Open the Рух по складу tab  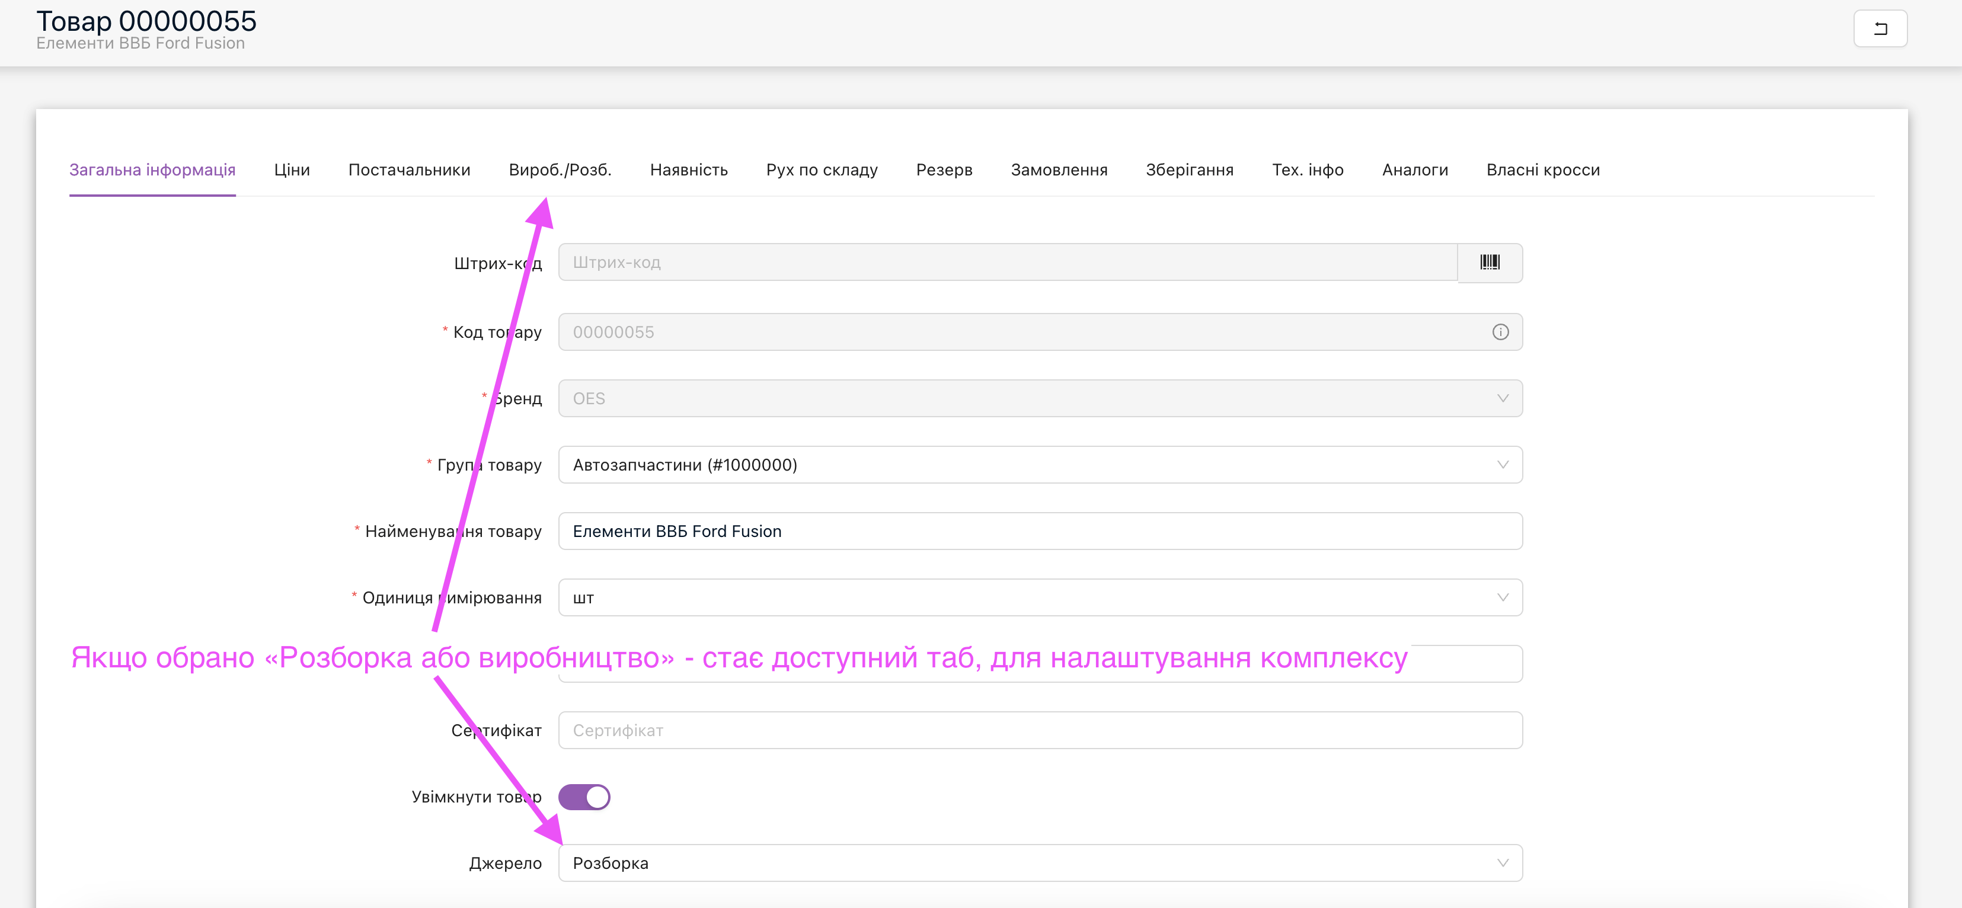click(x=822, y=170)
